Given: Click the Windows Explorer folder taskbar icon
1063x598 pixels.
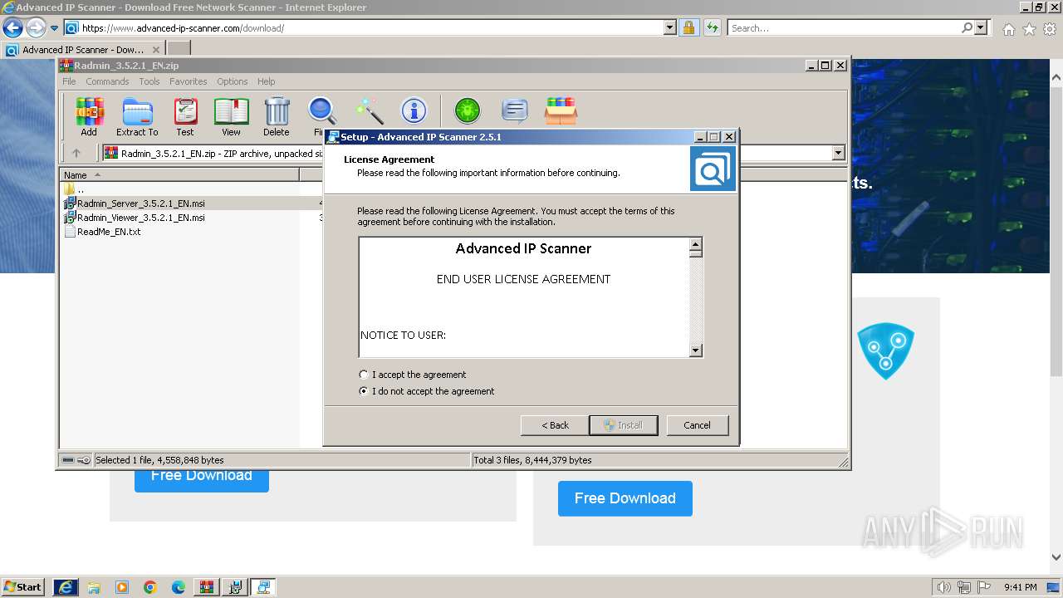Looking at the screenshot, I should (94, 587).
